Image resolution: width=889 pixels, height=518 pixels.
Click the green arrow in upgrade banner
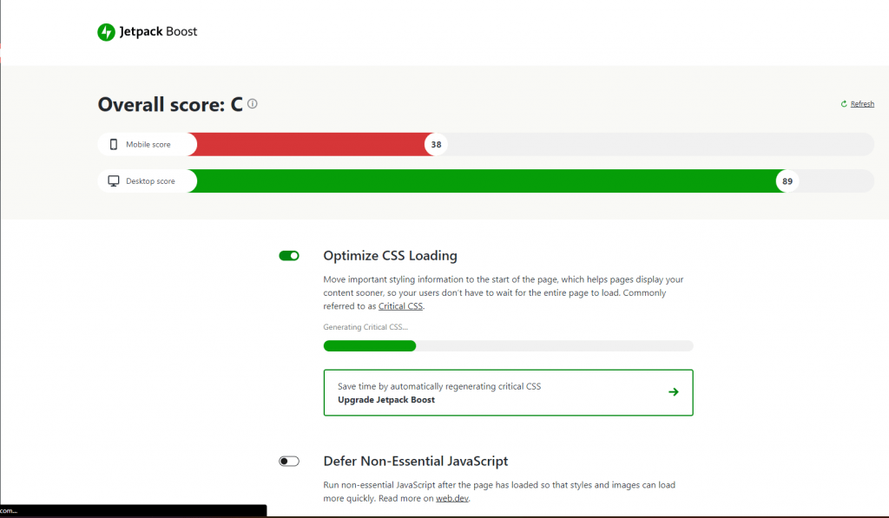point(673,392)
